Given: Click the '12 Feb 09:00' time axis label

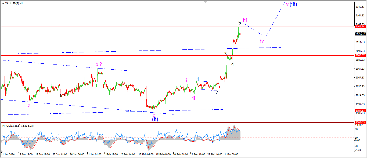Looking at the screenshot, I should pyautogui.click(x=146, y=155).
